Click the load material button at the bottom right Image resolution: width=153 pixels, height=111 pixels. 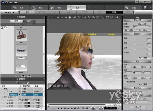137,107
